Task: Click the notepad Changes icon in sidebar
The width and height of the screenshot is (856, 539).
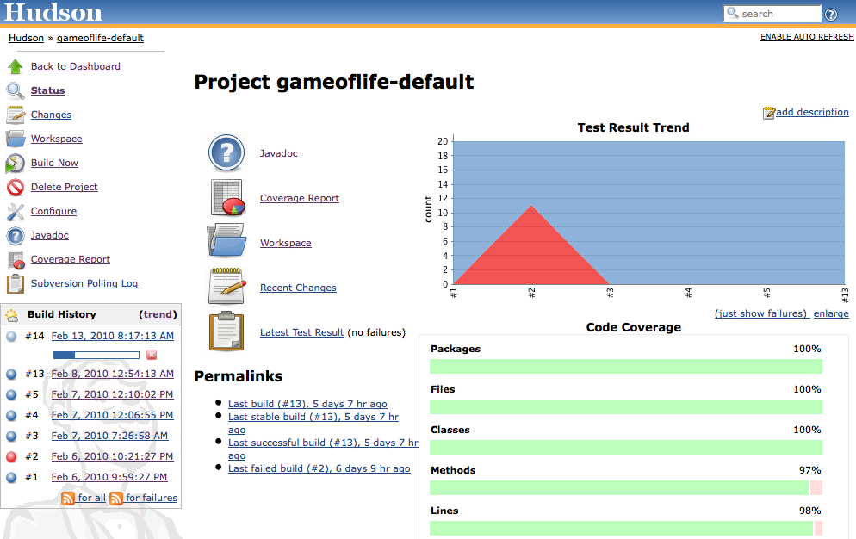Action: (x=16, y=115)
